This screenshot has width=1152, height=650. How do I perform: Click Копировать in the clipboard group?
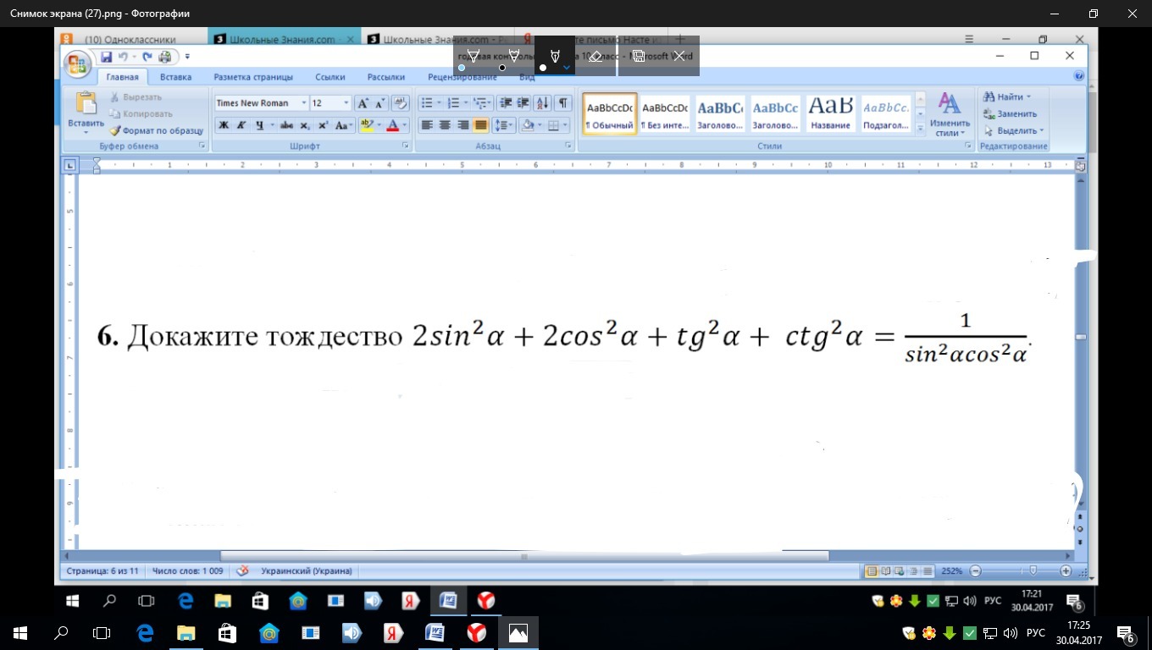(141, 113)
